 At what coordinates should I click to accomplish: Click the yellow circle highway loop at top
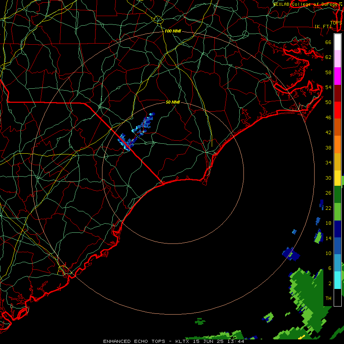click(x=158, y=20)
